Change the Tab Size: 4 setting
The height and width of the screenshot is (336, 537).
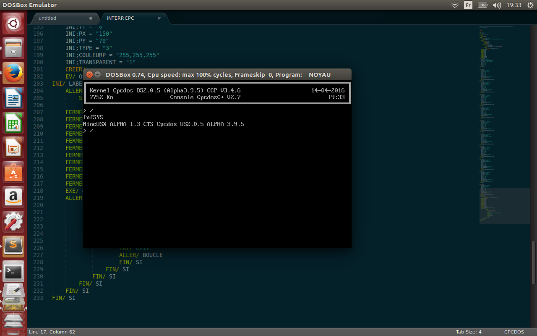(469, 332)
